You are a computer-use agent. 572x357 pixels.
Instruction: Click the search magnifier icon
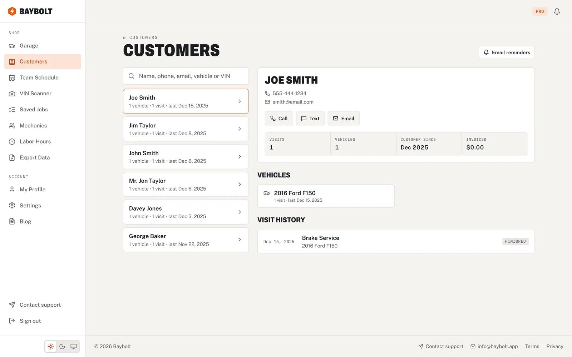click(x=132, y=76)
